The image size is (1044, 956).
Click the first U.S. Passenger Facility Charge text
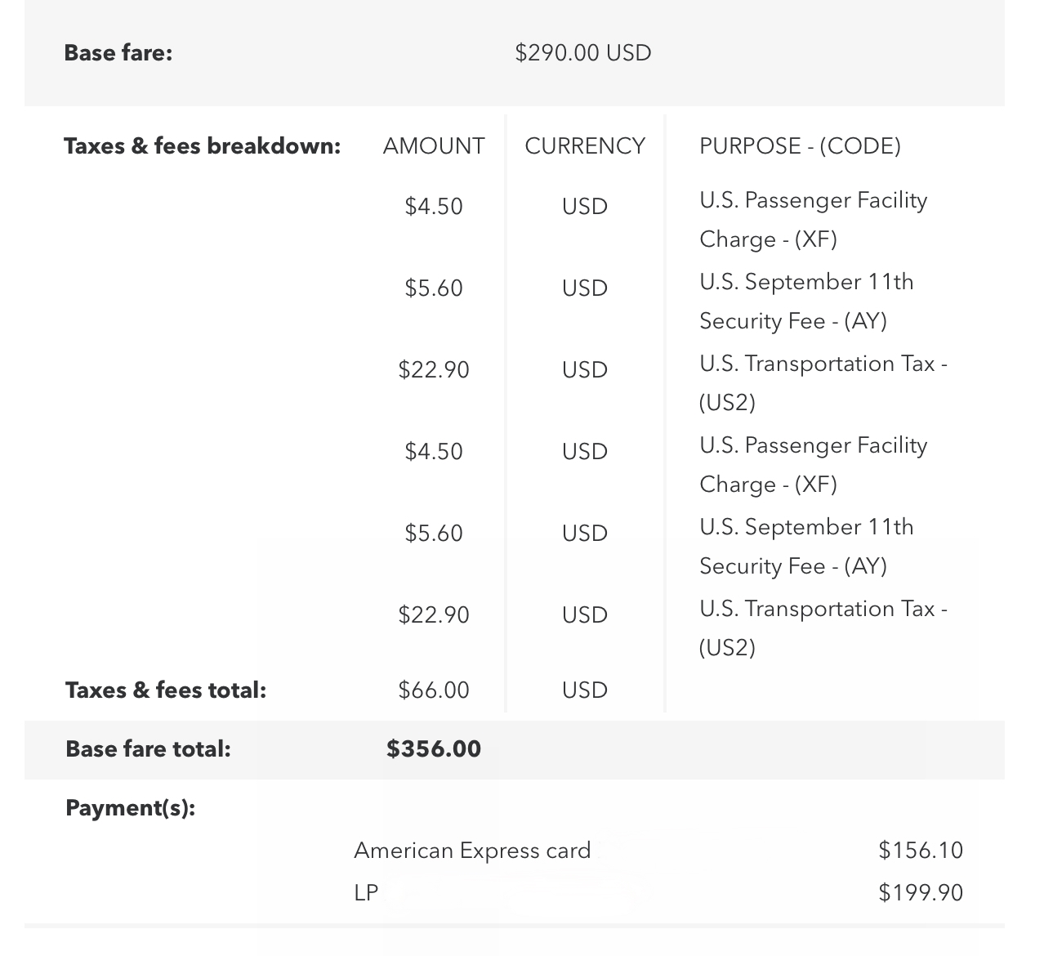pyautogui.click(x=814, y=220)
